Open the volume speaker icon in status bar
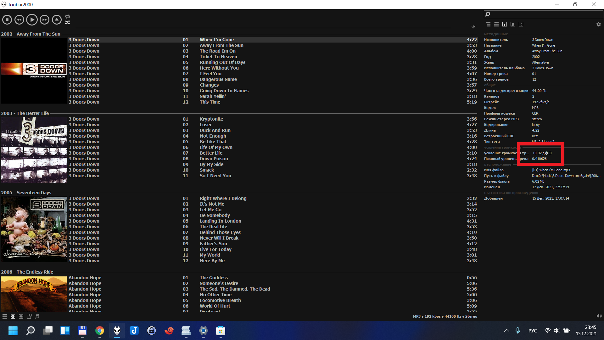This screenshot has width=604, height=340. coord(599,316)
